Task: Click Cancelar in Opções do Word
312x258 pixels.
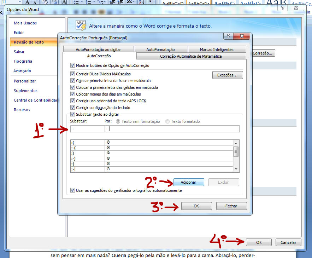Action: pos(288,242)
